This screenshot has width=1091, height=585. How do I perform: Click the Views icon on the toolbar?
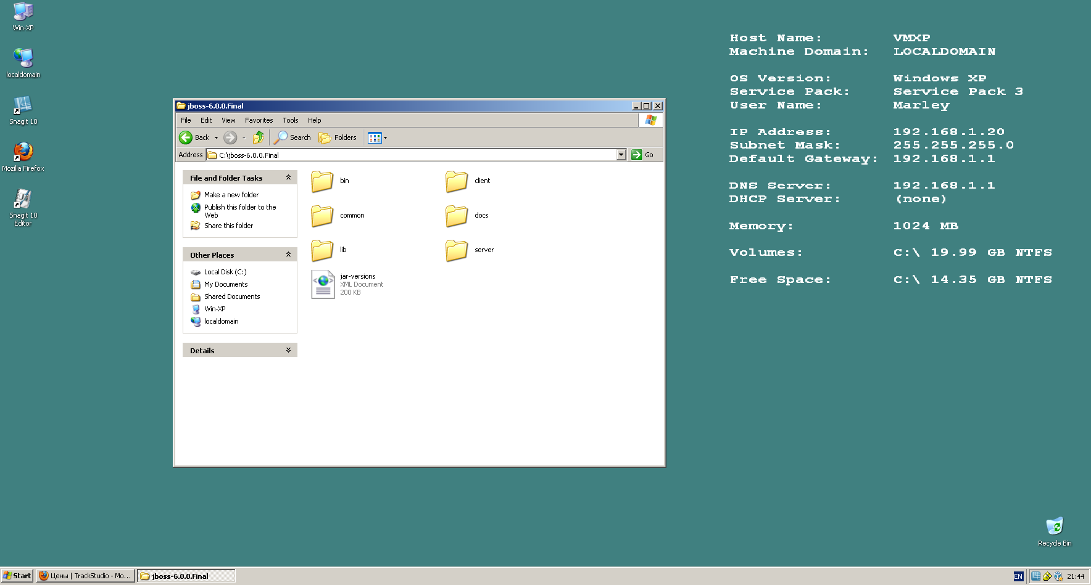coord(375,137)
